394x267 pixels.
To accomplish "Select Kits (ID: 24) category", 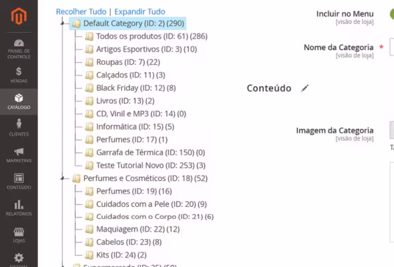I will (x=122, y=255).
